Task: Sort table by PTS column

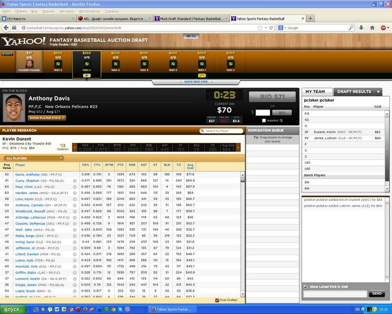Action: [121, 165]
